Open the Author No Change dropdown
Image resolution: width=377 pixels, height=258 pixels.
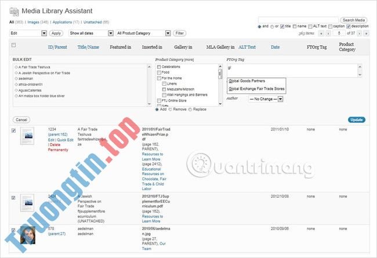266,99
